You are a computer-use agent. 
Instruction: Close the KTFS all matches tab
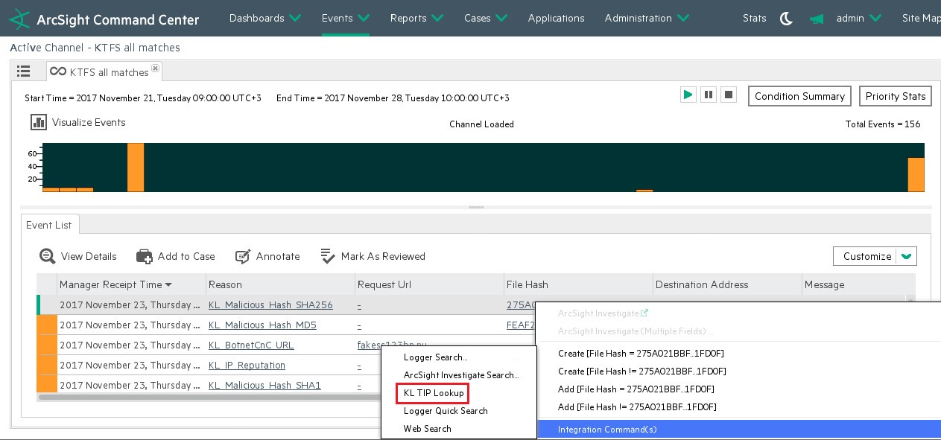pos(155,68)
